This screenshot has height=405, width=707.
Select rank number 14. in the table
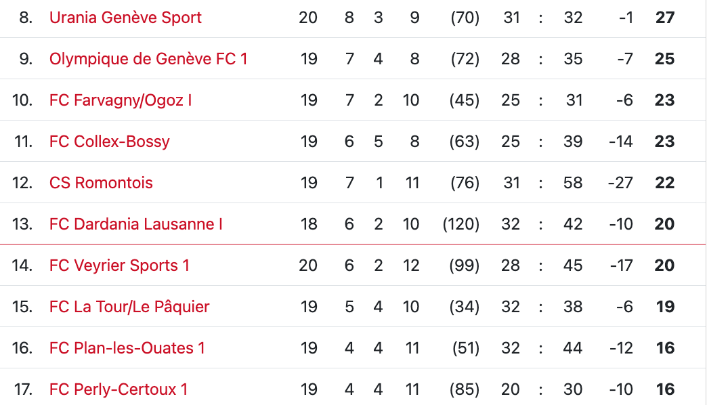click(x=22, y=265)
